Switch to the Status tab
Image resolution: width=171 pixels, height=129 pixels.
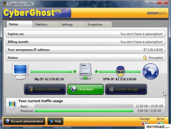(x=20, y=24)
